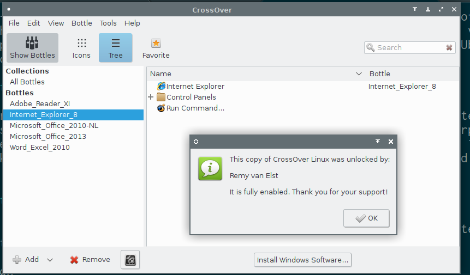Click OK in the unlock dialog
The height and width of the screenshot is (275, 470).
(366, 218)
